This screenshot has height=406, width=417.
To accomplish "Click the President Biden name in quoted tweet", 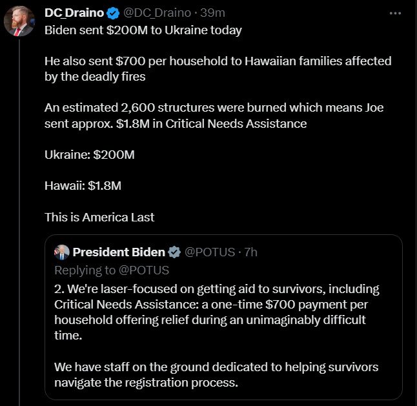I will pyautogui.click(x=119, y=252).
